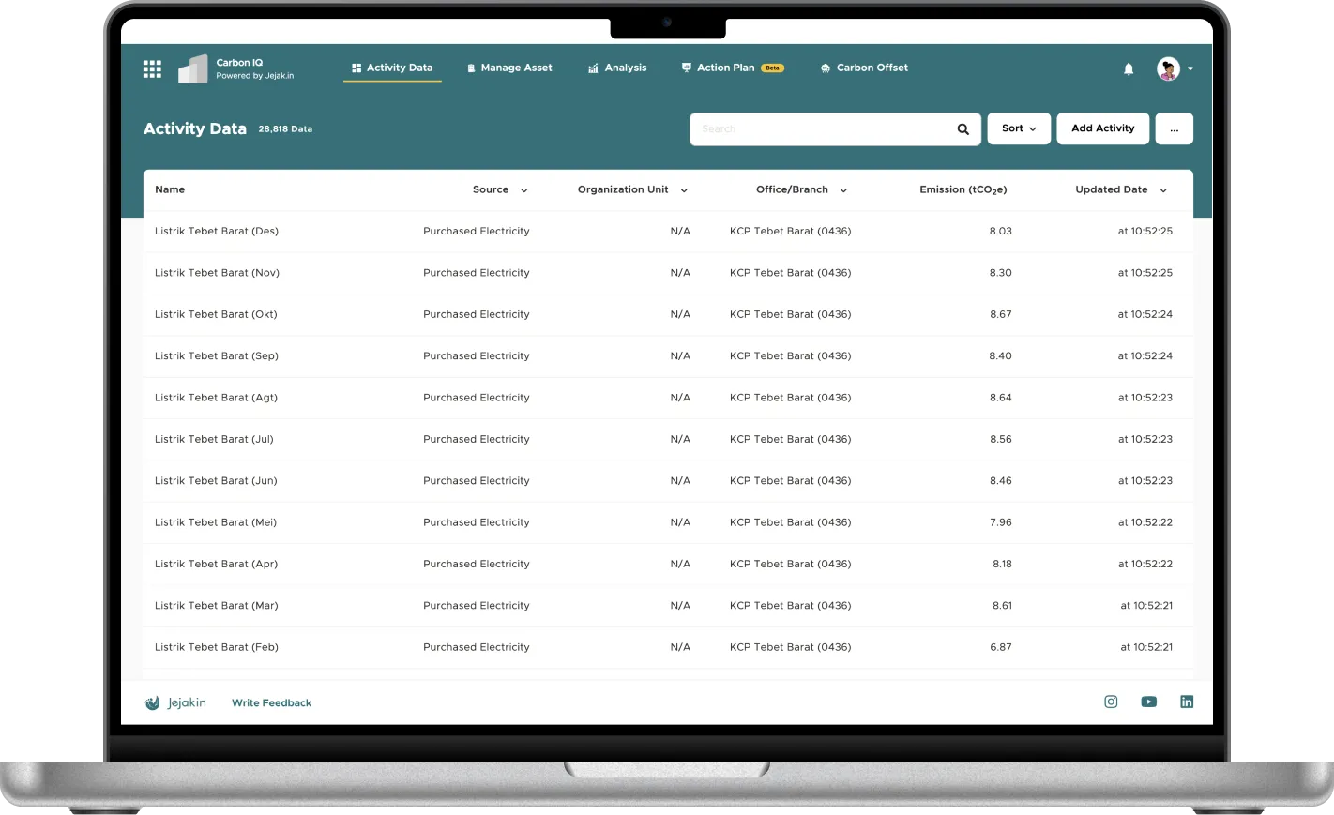Open the YouTube icon in the footer
The image size is (1334, 815).
coord(1148,702)
